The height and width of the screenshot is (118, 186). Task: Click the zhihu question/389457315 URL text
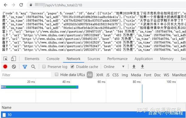click(63, 32)
